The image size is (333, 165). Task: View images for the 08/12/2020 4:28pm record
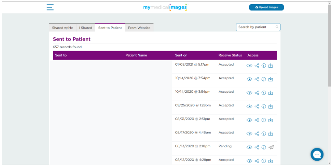(249, 161)
